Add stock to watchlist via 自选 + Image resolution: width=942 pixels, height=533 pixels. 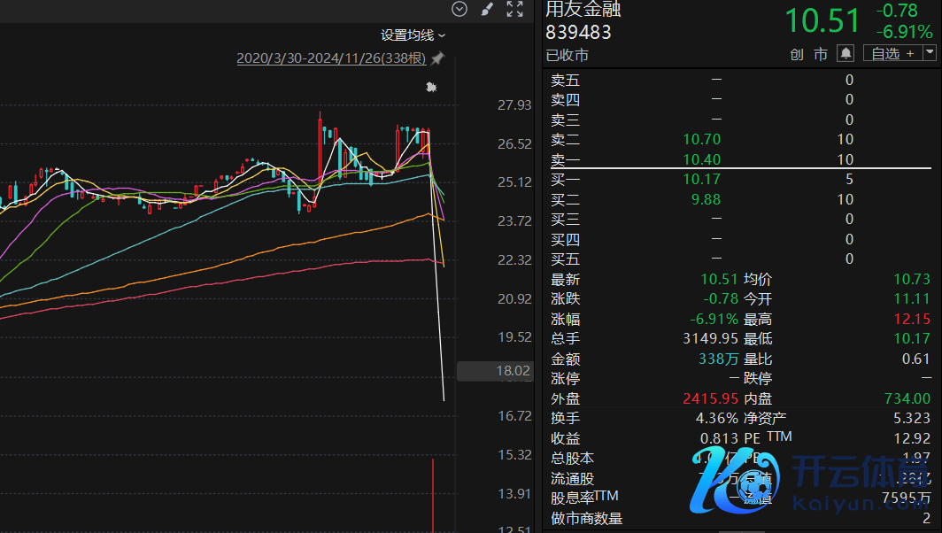[x=892, y=54]
